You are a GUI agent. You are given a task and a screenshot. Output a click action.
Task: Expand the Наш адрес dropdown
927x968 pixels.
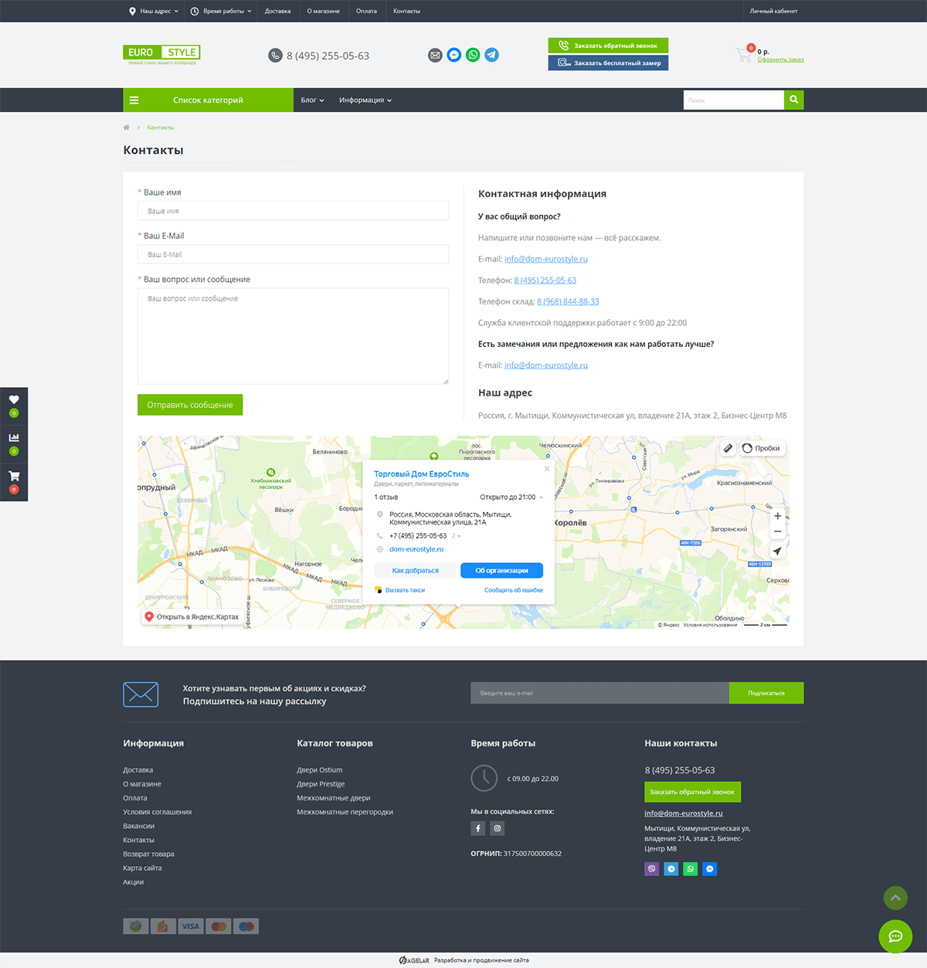coord(154,11)
